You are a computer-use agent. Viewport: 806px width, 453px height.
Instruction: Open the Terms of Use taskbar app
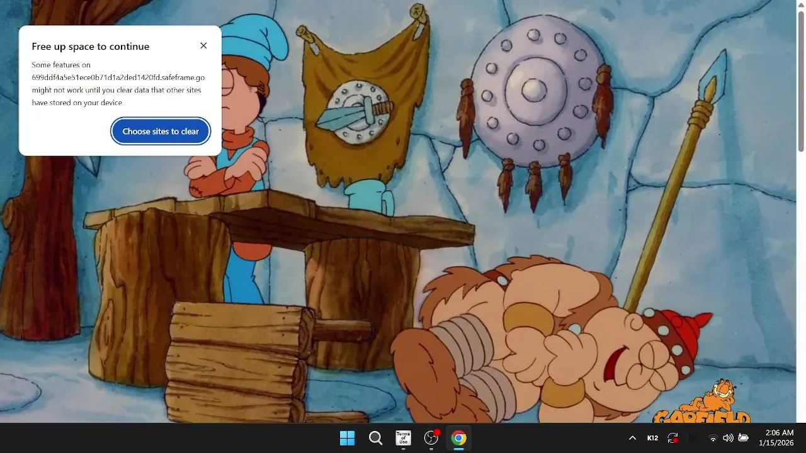point(403,438)
